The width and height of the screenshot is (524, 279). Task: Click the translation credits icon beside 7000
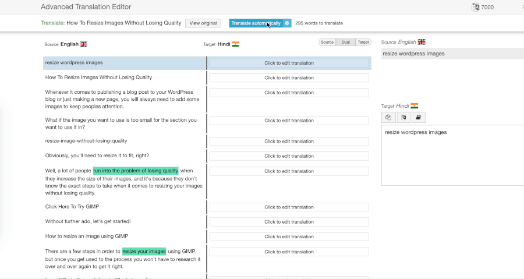click(x=475, y=7)
